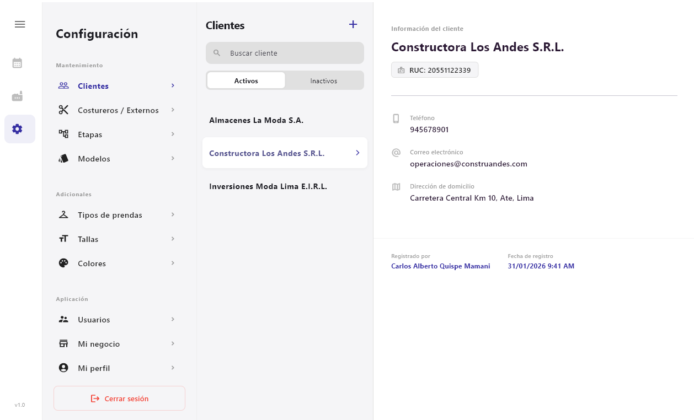Select the settings gear icon
Screen dimensions: 694x420
point(17,129)
